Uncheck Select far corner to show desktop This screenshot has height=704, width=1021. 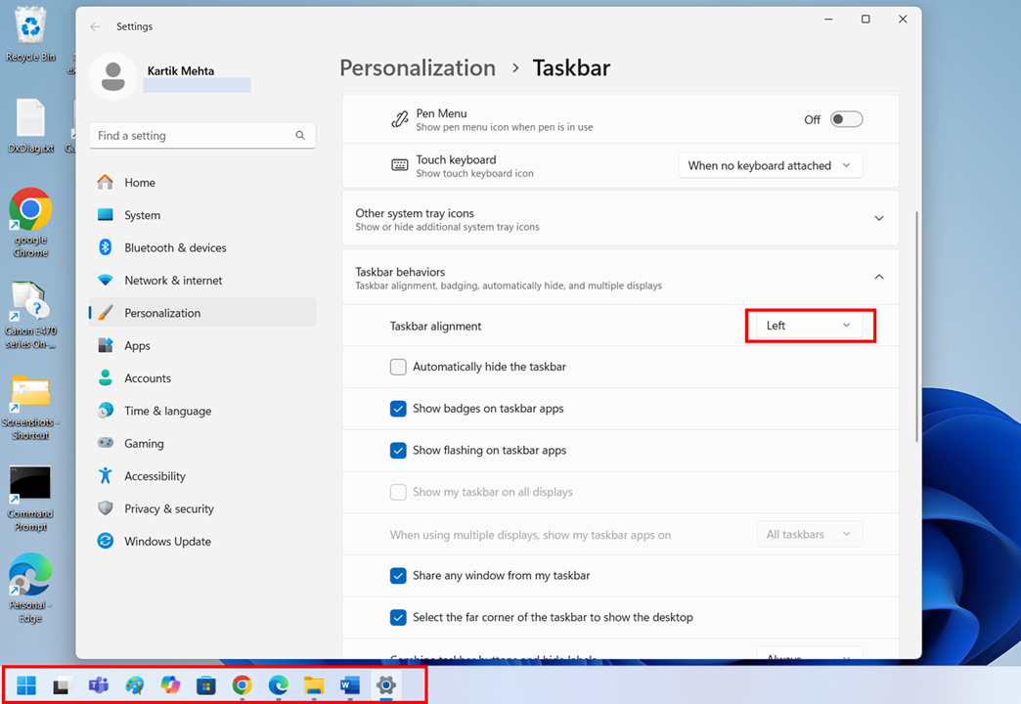pyautogui.click(x=398, y=617)
